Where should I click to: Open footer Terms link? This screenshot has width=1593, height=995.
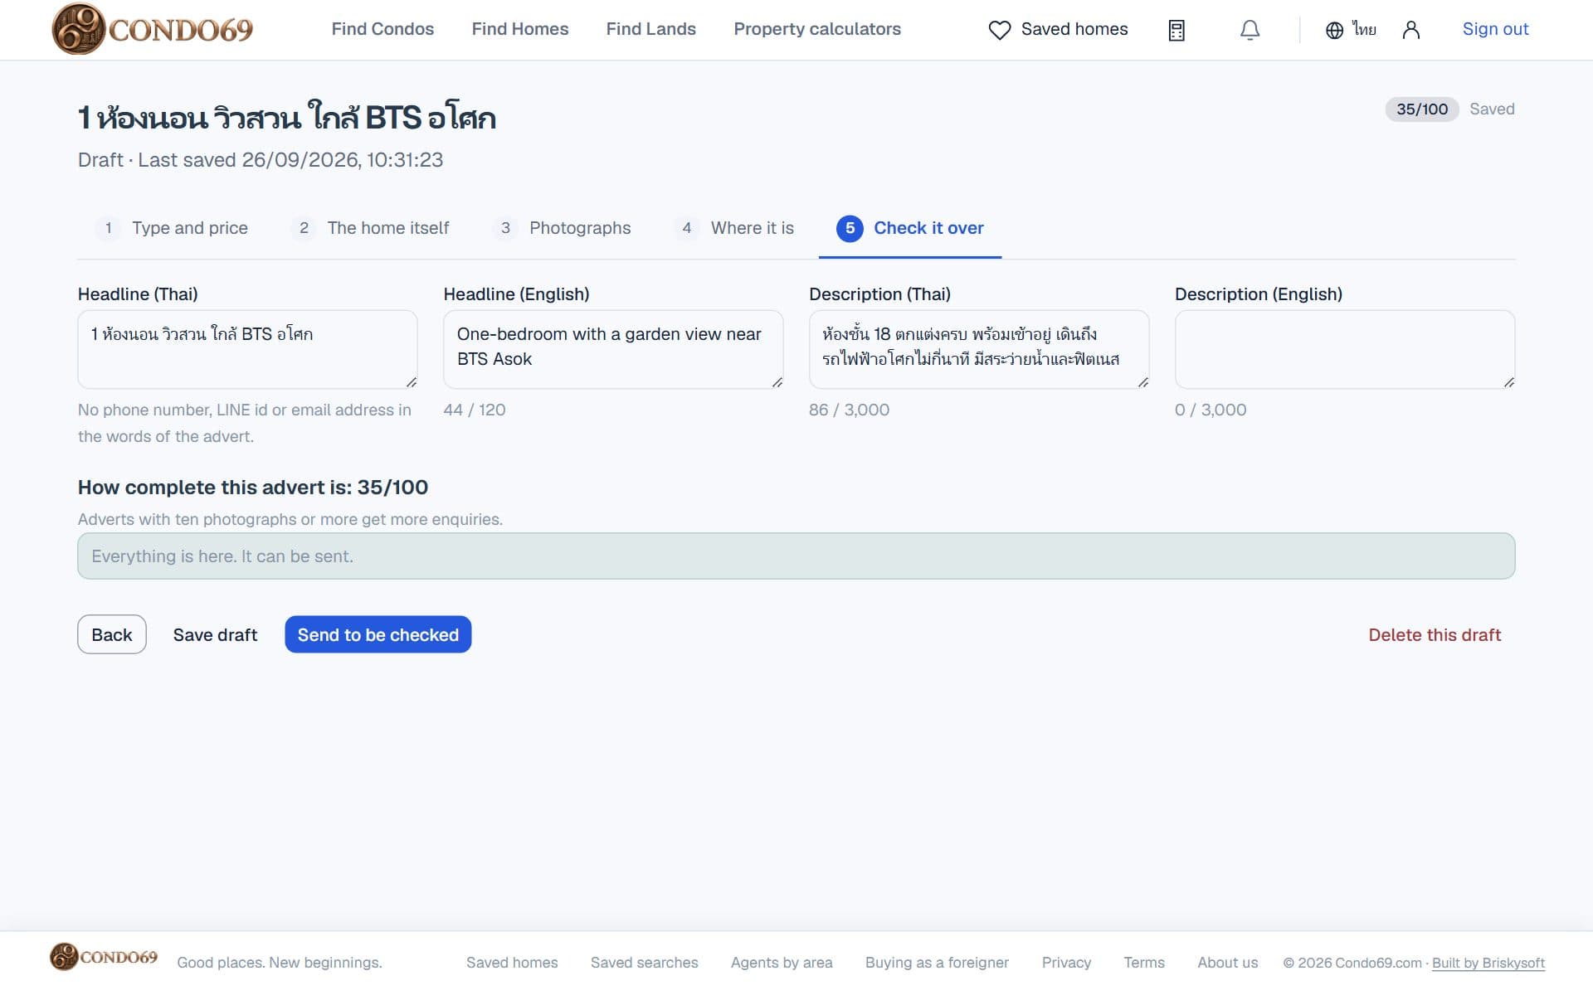click(x=1144, y=963)
